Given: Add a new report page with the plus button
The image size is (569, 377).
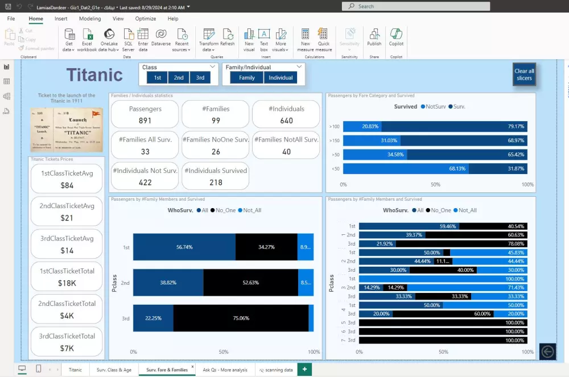Looking at the screenshot, I should (304, 369).
